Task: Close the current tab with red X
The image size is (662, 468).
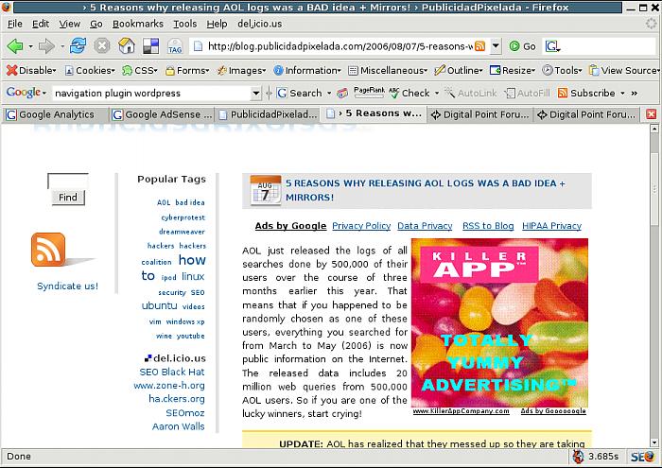Action: pos(652,114)
